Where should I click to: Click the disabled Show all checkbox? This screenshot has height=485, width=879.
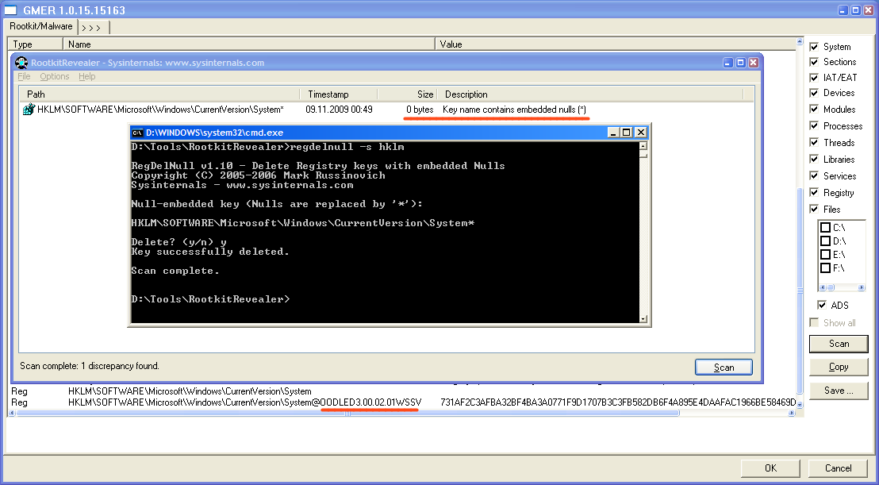tap(814, 322)
